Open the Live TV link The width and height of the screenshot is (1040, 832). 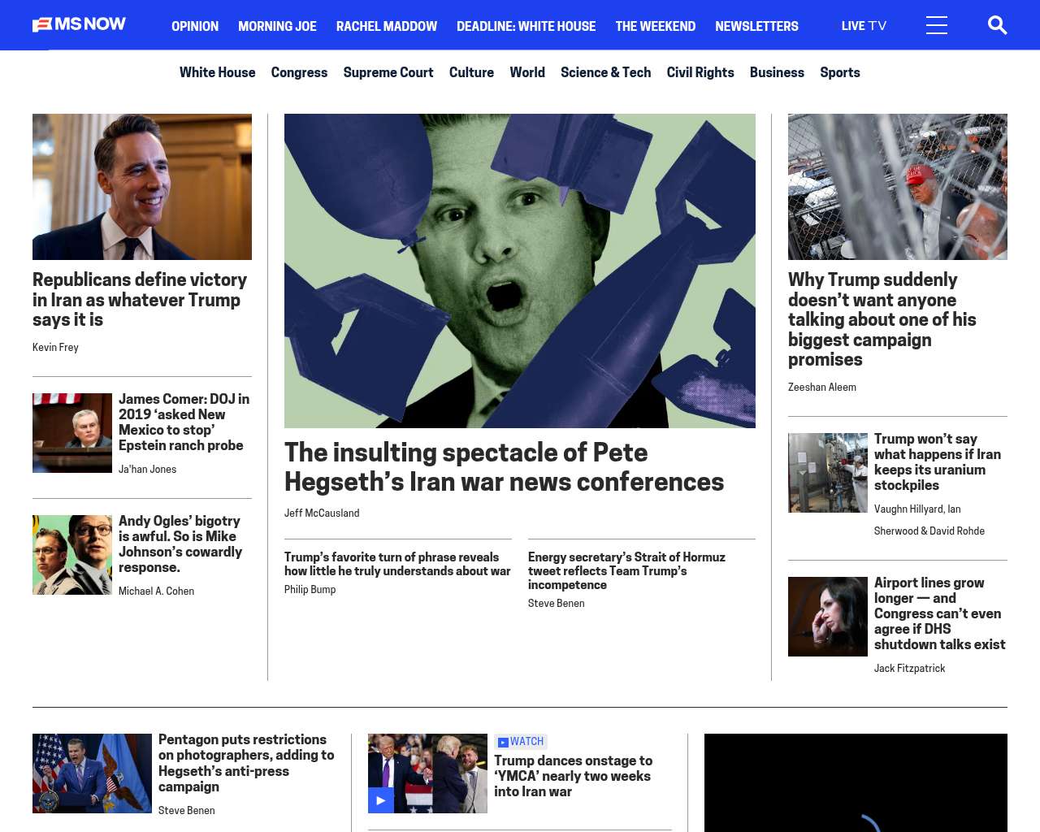pyautogui.click(x=863, y=26)
